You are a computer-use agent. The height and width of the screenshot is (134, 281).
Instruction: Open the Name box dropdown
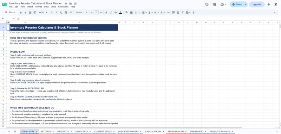click(x=13, y=19)
